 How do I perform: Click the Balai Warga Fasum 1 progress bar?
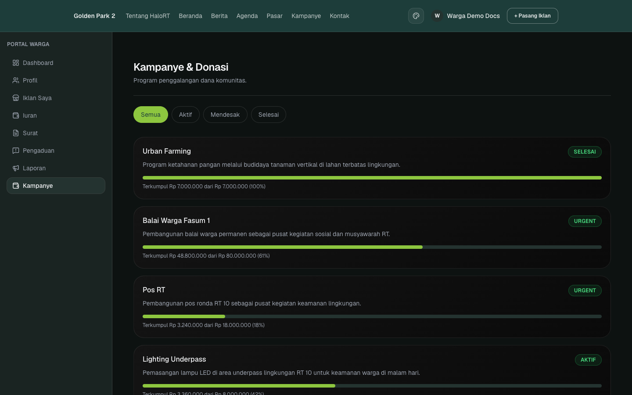point(372,247)
